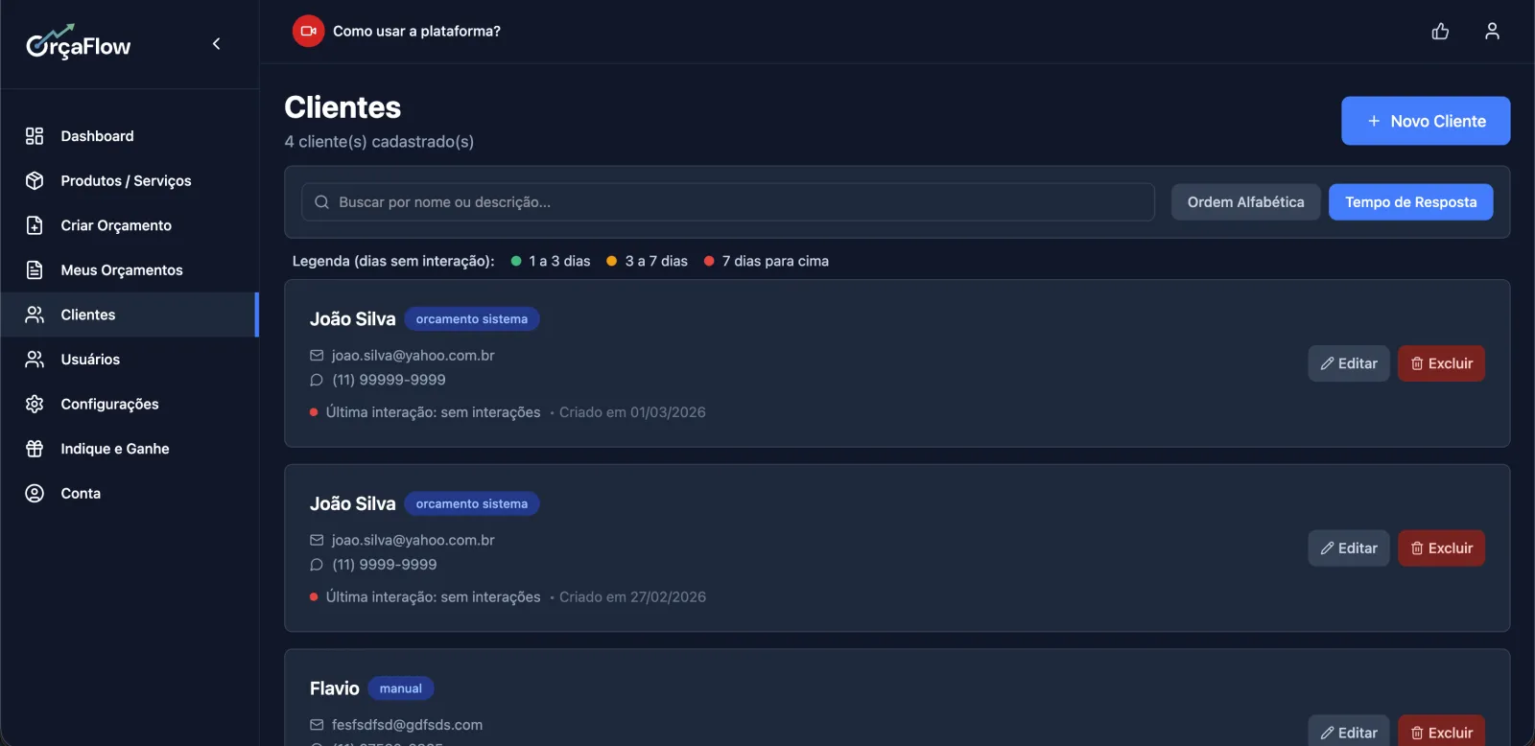
Task: Click the email fesfsdfsd@gdfsds.com
Action: point(407,725)
